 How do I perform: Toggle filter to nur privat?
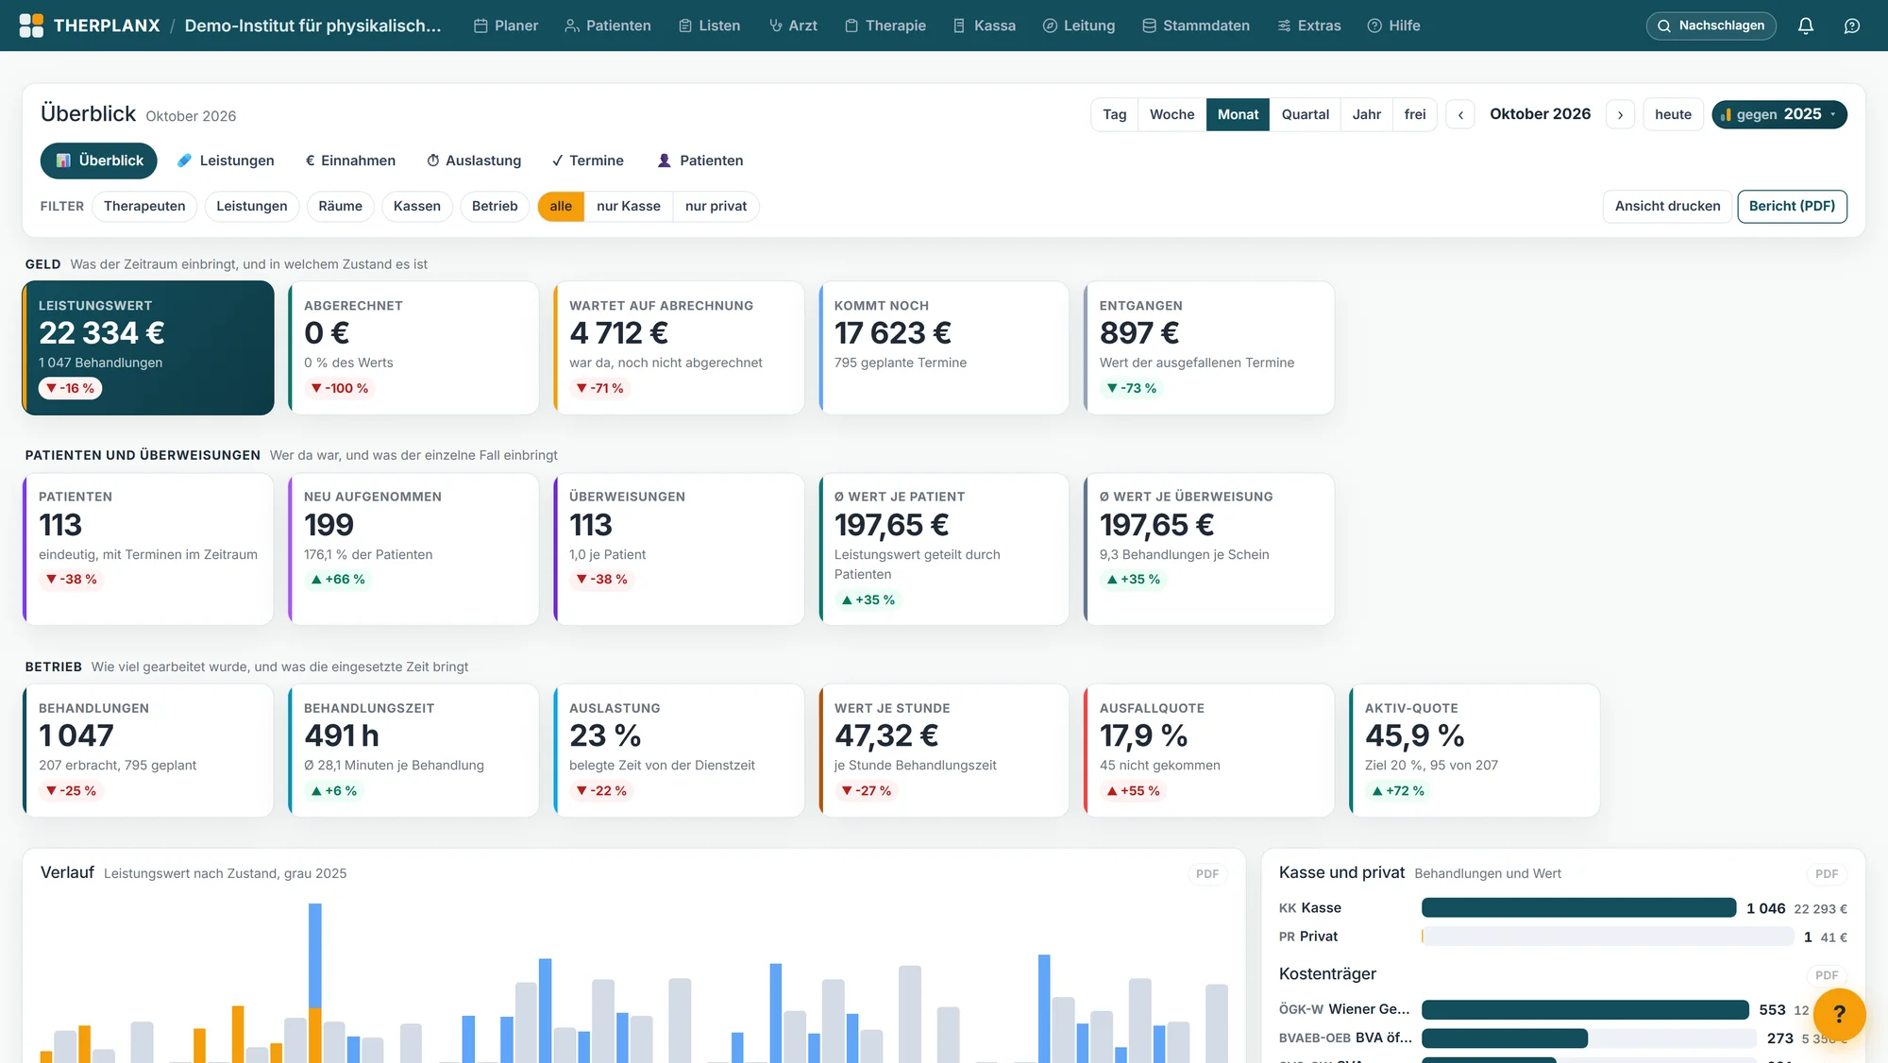pos(716,206)
